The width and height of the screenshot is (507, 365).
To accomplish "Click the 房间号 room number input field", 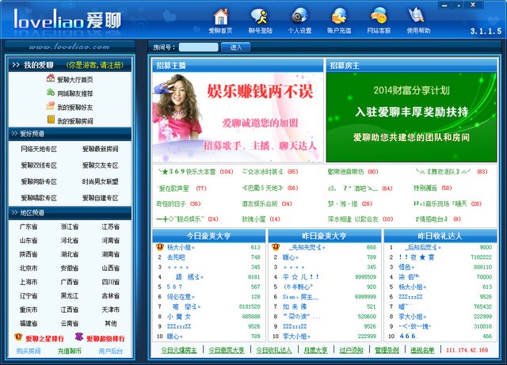I will point(199,48).
